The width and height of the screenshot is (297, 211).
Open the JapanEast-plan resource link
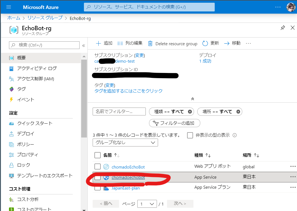click(126, 188)
